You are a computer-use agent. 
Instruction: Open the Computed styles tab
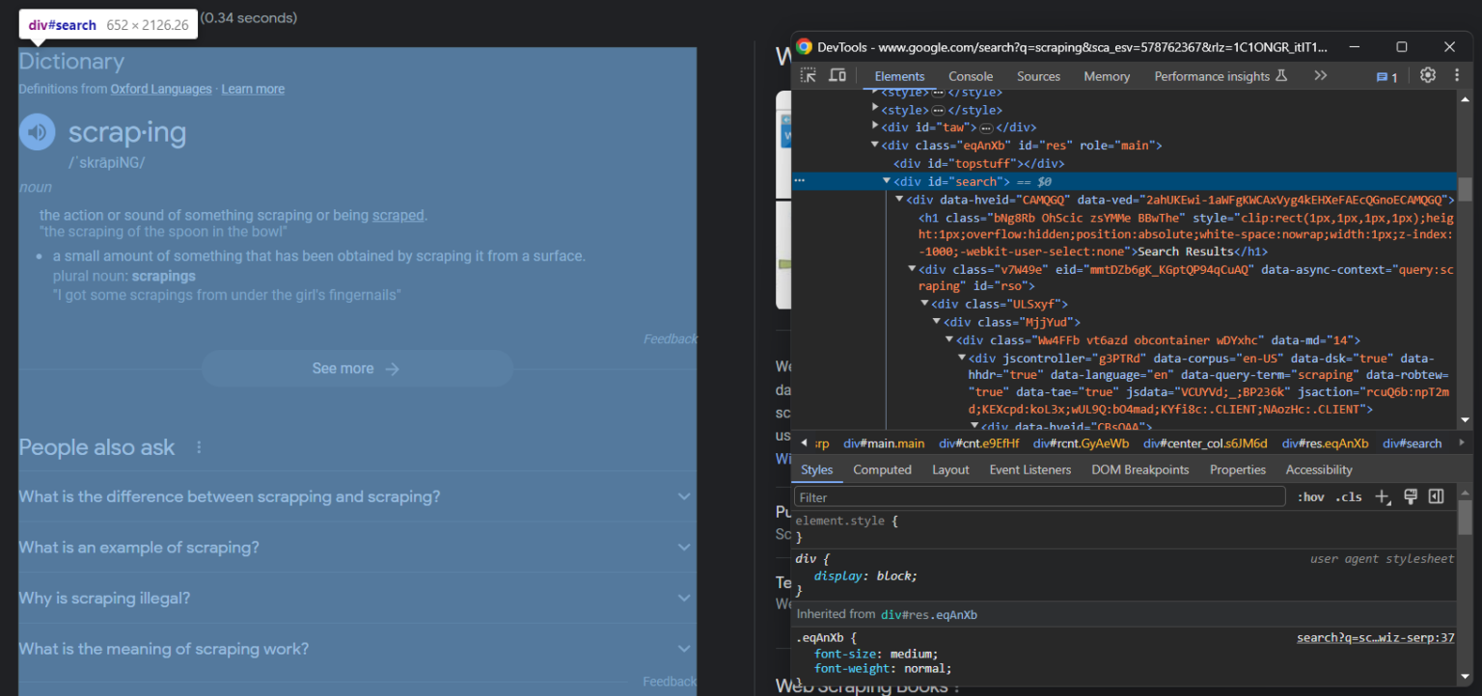(882, 469)
